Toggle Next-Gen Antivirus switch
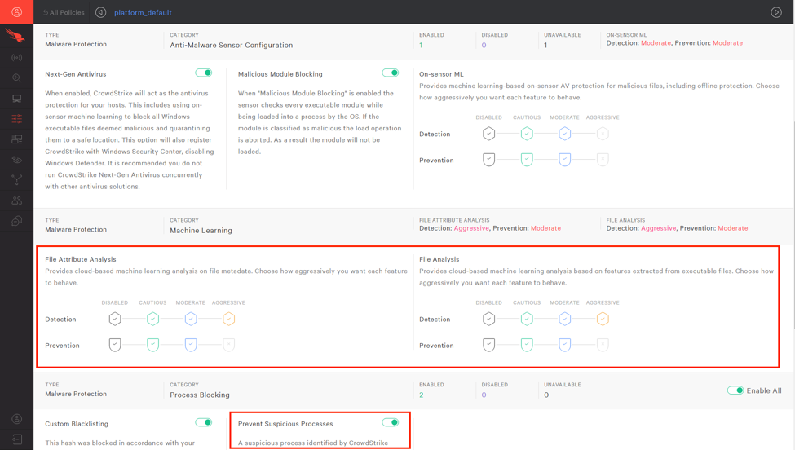This screenshot has width=795, height=450. click(204, 73)
